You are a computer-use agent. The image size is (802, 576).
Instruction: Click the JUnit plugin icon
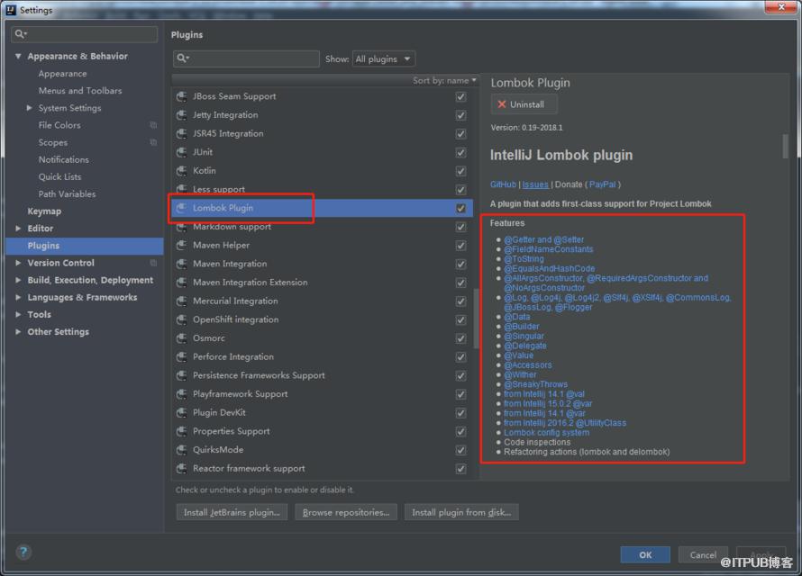point(181,152)
